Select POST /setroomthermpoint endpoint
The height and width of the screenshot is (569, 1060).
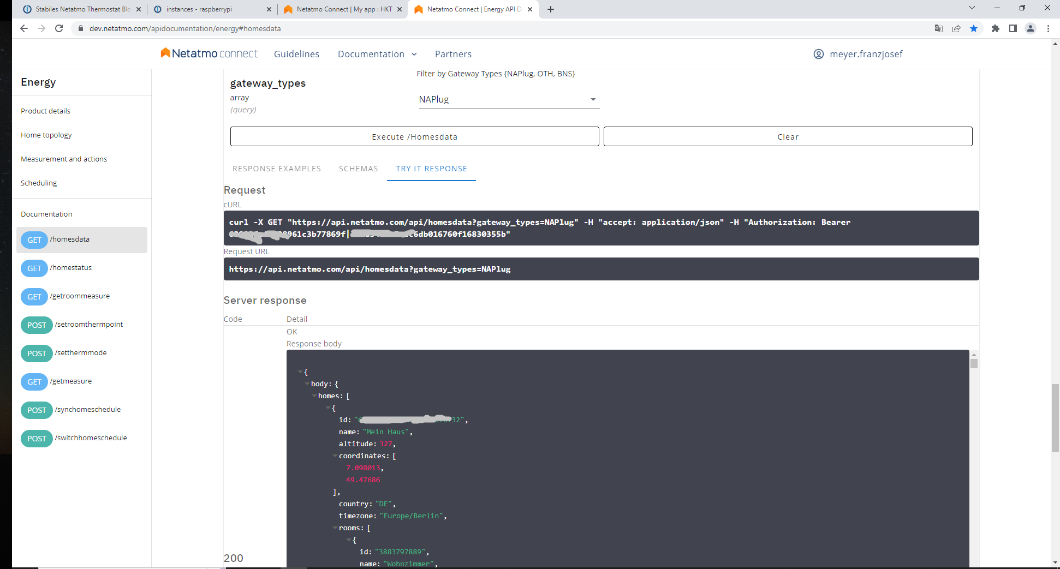coord(82,325)
